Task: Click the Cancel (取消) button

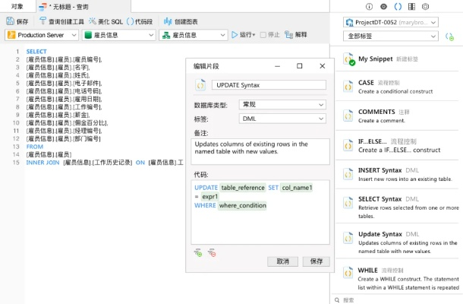Action: [x=282, y=261]
